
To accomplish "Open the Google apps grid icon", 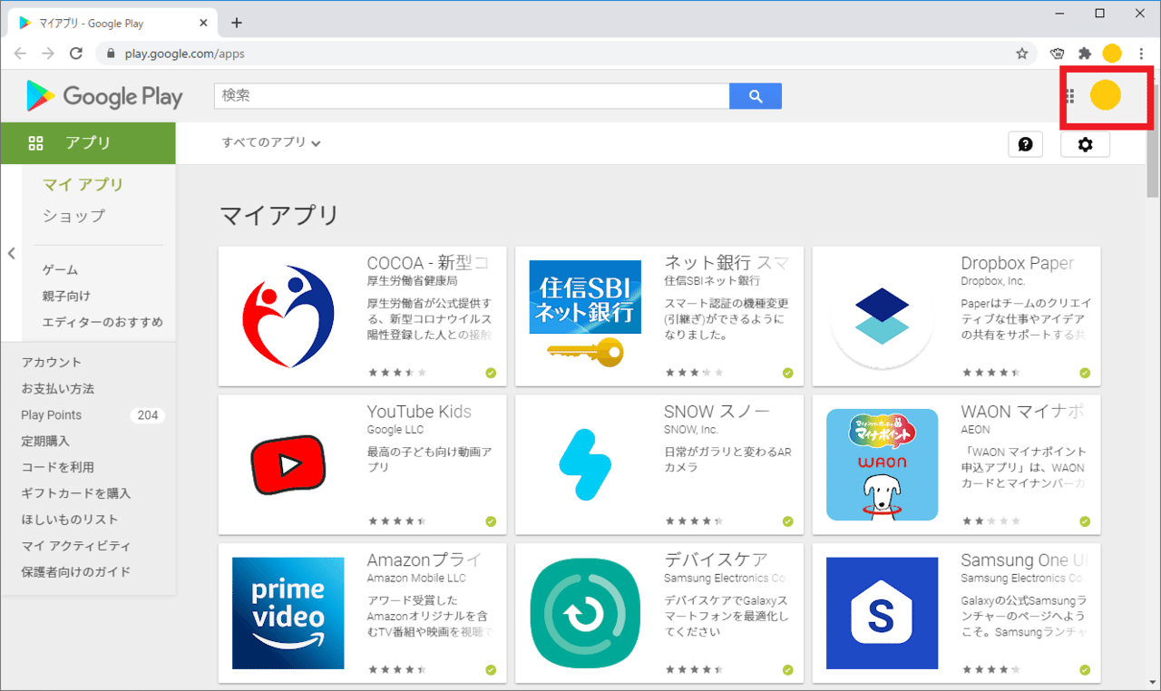I will pyautogui.click(x=1068, y=95).
